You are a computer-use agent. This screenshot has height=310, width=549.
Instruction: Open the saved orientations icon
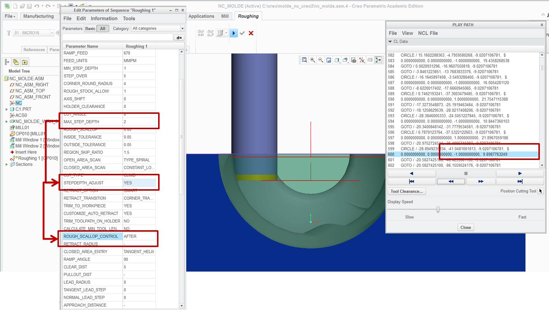tap(345, 60)
